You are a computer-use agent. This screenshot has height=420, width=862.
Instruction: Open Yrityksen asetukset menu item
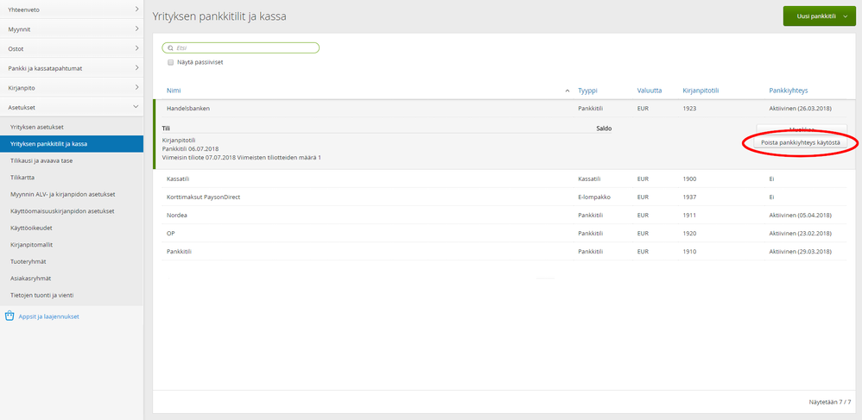(36, 127)
